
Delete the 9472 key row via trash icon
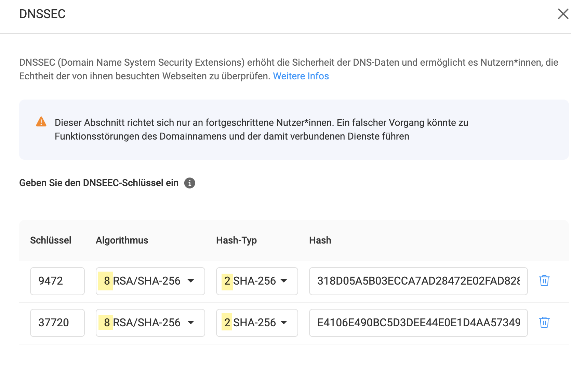pos(544,281)
